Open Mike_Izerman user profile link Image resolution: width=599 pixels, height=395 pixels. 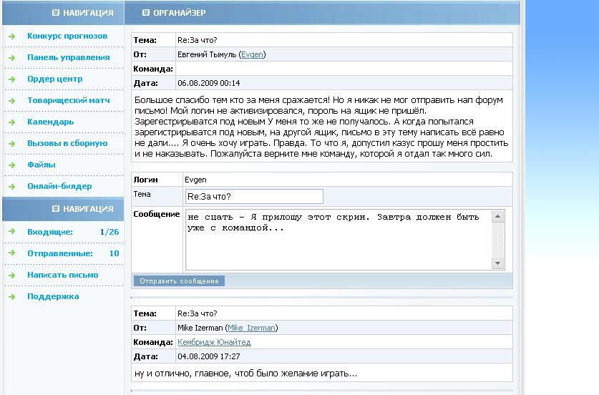pos(251,328)
